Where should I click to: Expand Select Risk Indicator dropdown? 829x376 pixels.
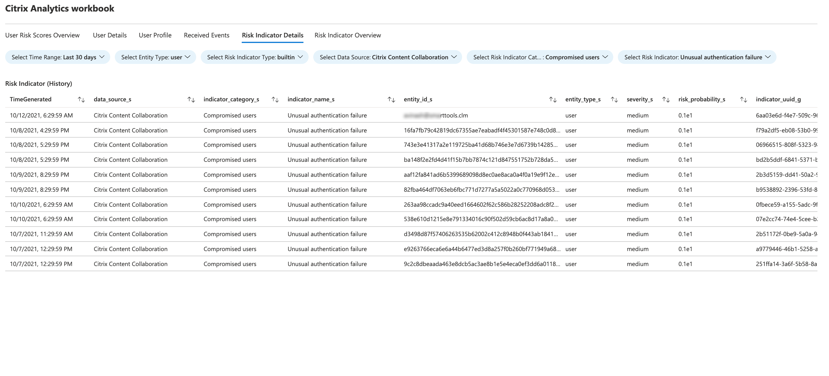[x=697, y=57]
